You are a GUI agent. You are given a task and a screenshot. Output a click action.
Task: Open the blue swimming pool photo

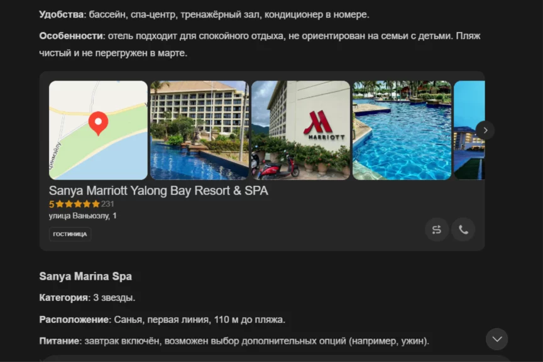[402, 130]
